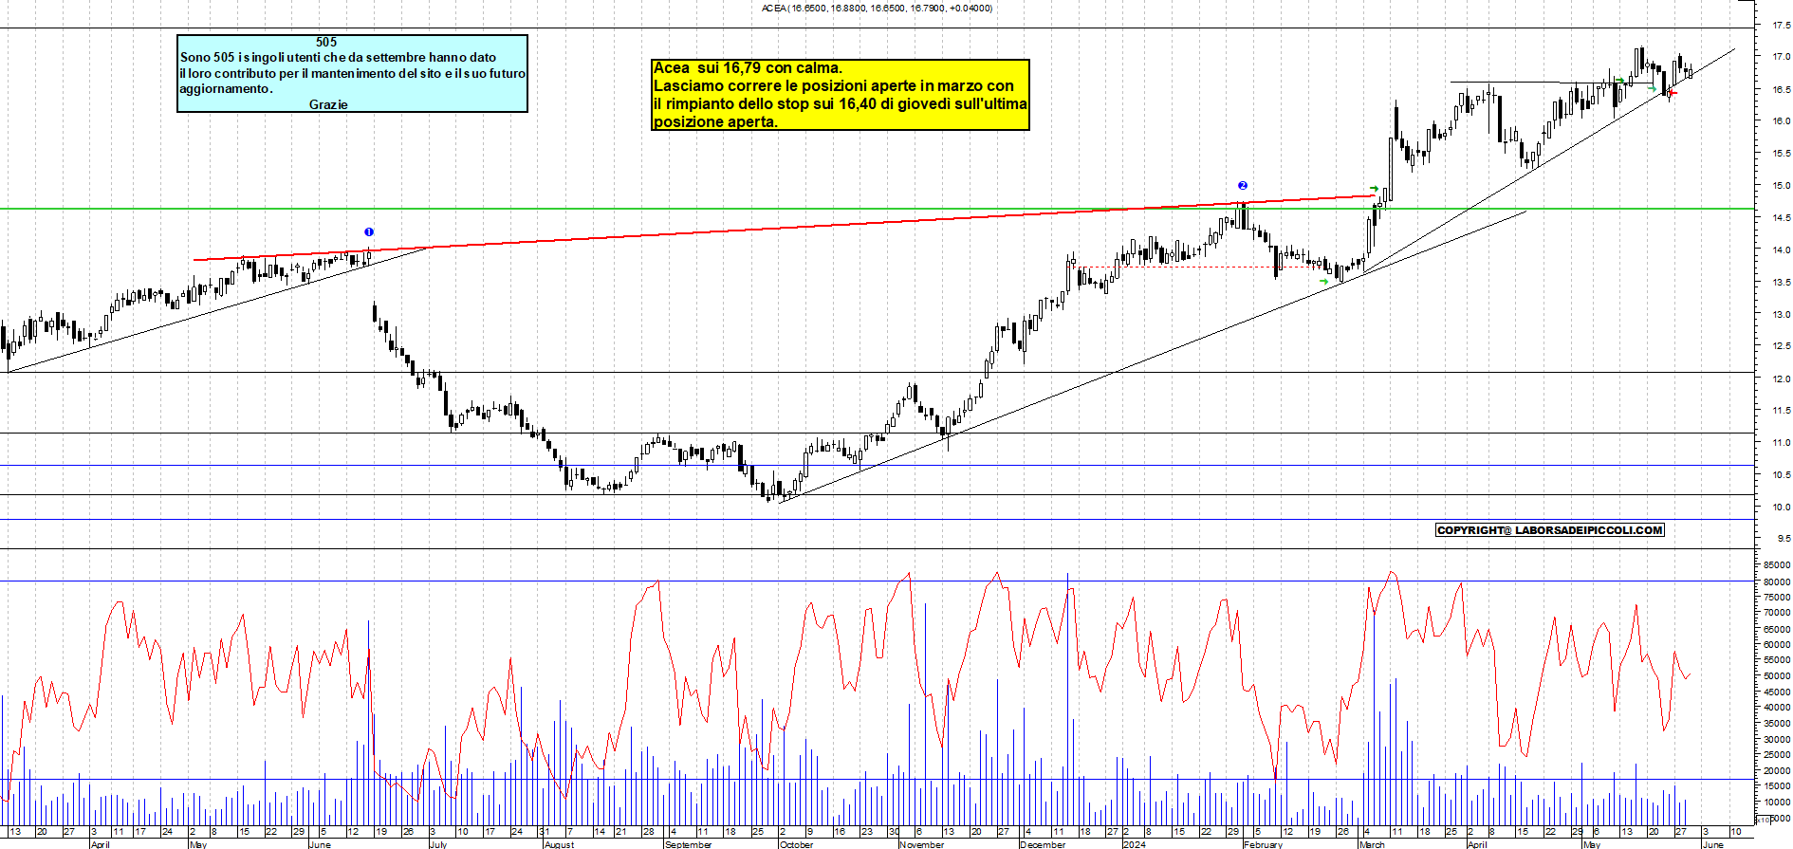Click the COPYRIGHT LABORSADEIPICCOLI.COM label
The height and width of the screenshot is (849, 1793).
1550,530
